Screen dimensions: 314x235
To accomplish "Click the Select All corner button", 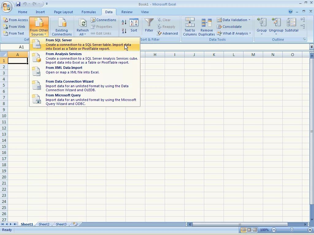I will point(4,54).
